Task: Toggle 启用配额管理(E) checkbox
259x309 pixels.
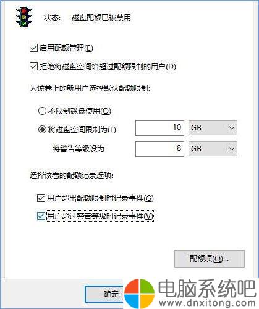Action: coord(33,48)
